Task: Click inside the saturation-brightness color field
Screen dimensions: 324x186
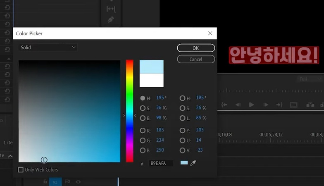Action: [69, 111]
